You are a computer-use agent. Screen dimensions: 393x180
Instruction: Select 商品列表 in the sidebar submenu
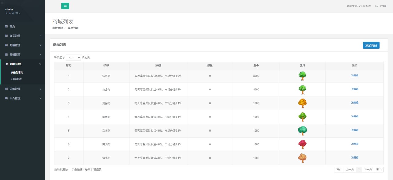coord(17,73)
